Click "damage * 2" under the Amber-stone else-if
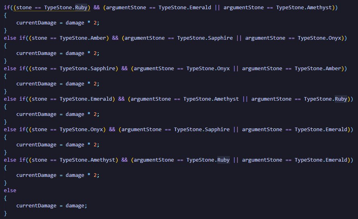The height and width of the screenshot is (219, 358). coord(81,53)
